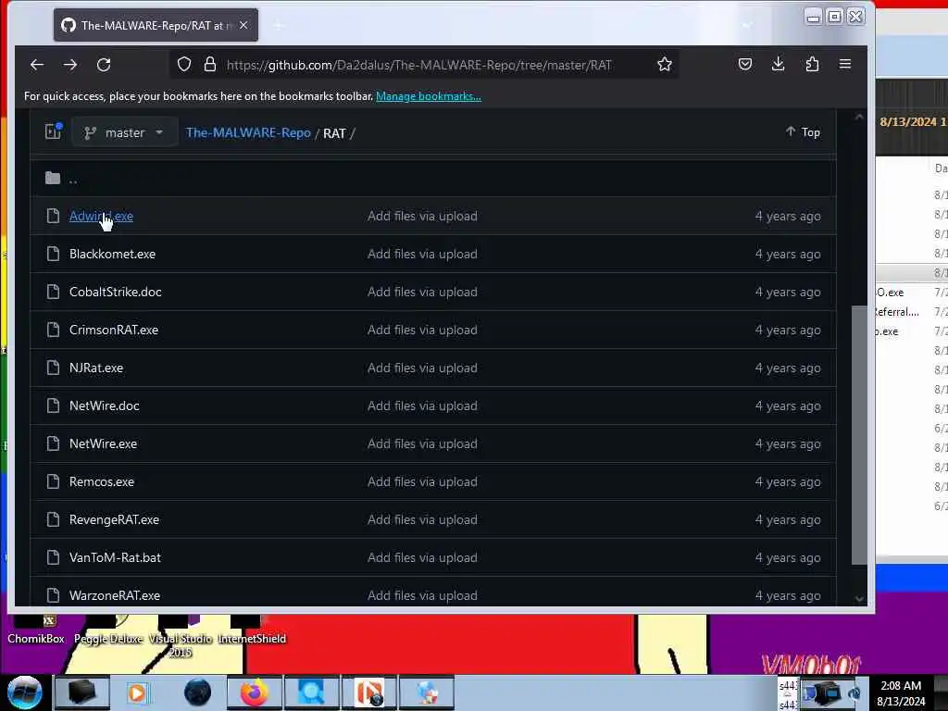The width and height of the screenshot is (948, 711).
Task: Click the volume icon in system tray
Action: coord(854,694)
